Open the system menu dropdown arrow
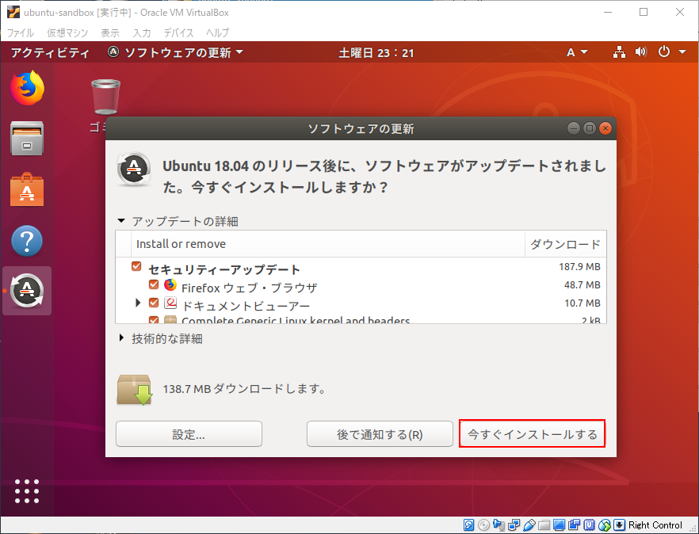699x534 pixels. pyautogui.click(x=682, y=52)
